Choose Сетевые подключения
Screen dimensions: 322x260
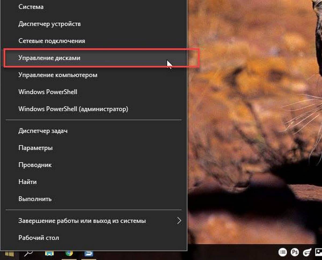[x=52, y=41]
